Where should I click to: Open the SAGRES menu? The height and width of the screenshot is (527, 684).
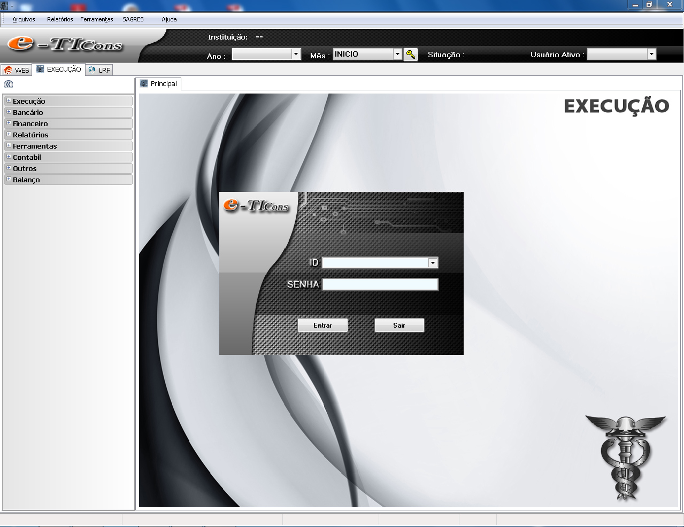(x=133, y=19)
